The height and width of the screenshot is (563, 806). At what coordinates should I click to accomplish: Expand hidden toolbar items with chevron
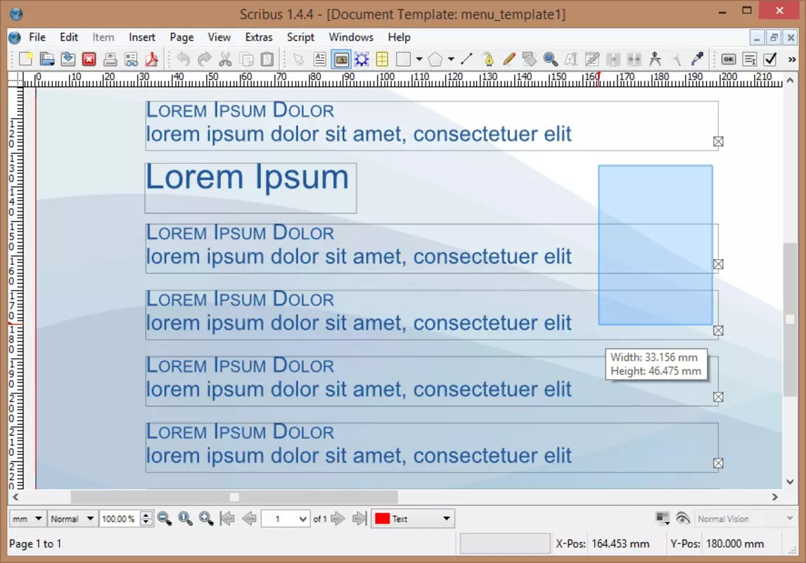tap(792, 60)
